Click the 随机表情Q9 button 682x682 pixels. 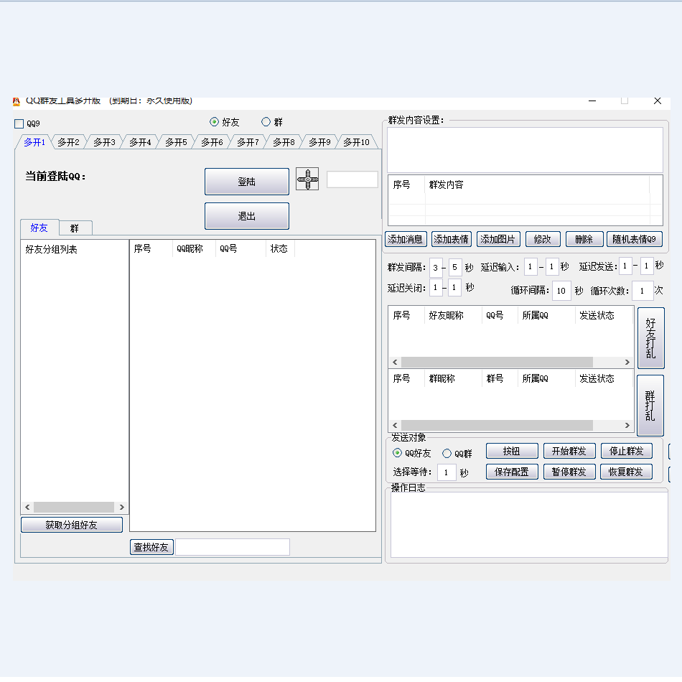coord(634,239)
